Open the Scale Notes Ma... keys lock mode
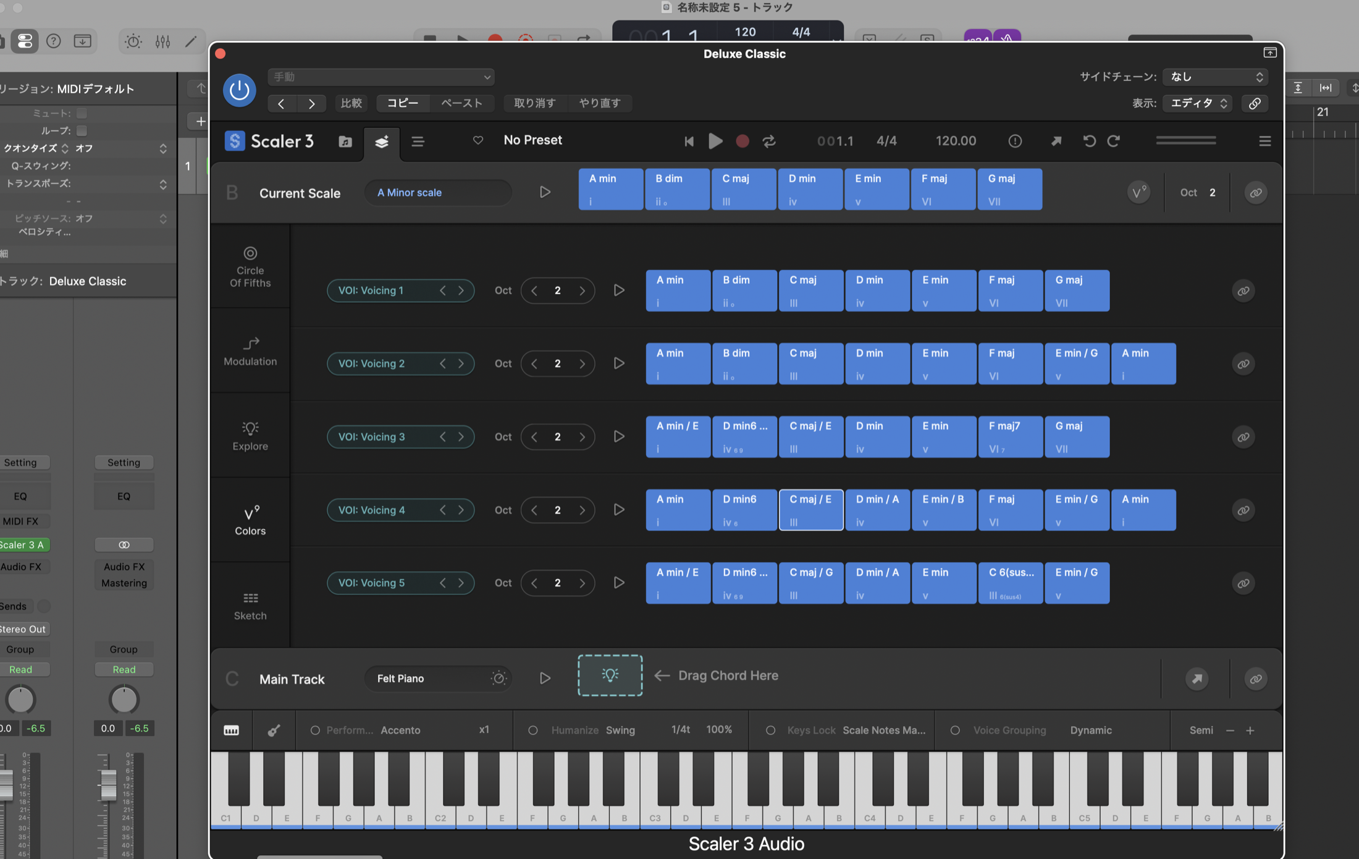1359x859 pixels. coord(884,730)
